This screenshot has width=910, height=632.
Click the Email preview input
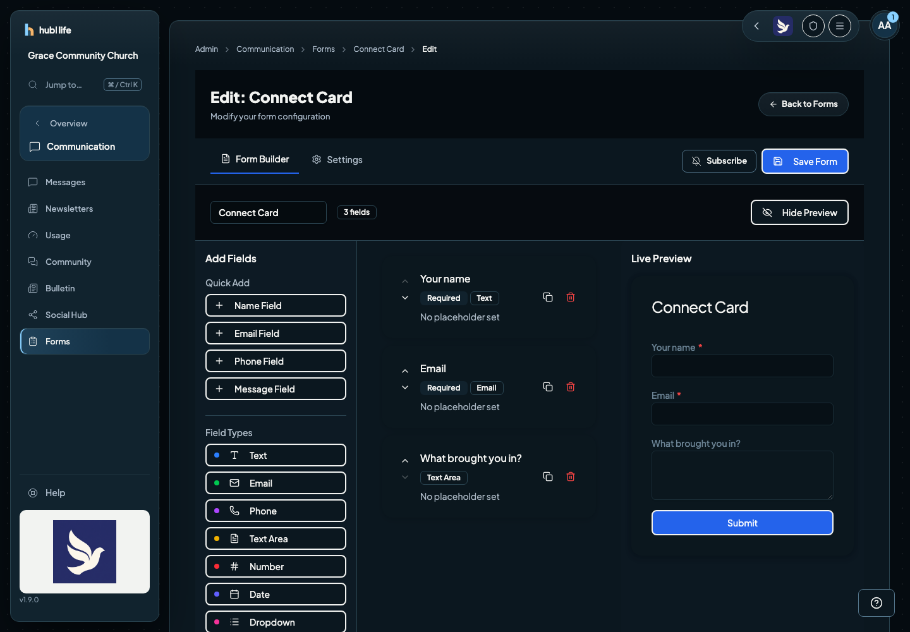[743, 414]
